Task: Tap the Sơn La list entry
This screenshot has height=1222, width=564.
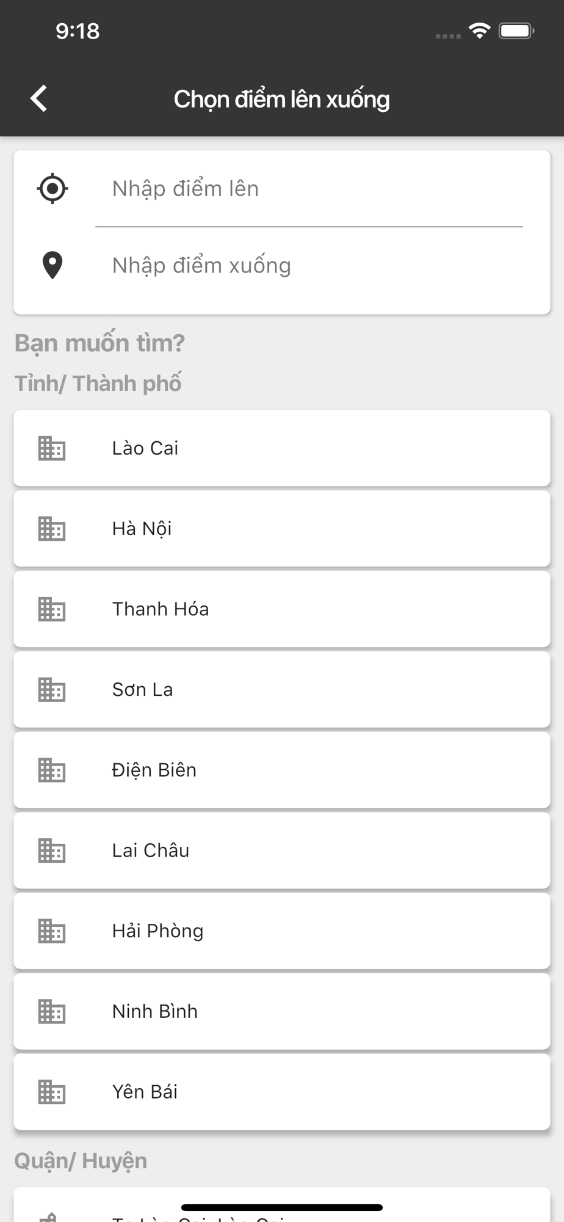Action: point(282,690)
